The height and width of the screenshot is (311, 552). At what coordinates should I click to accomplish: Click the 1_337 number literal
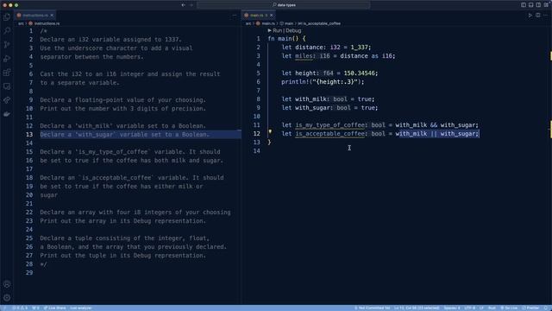tap(359, 48)
